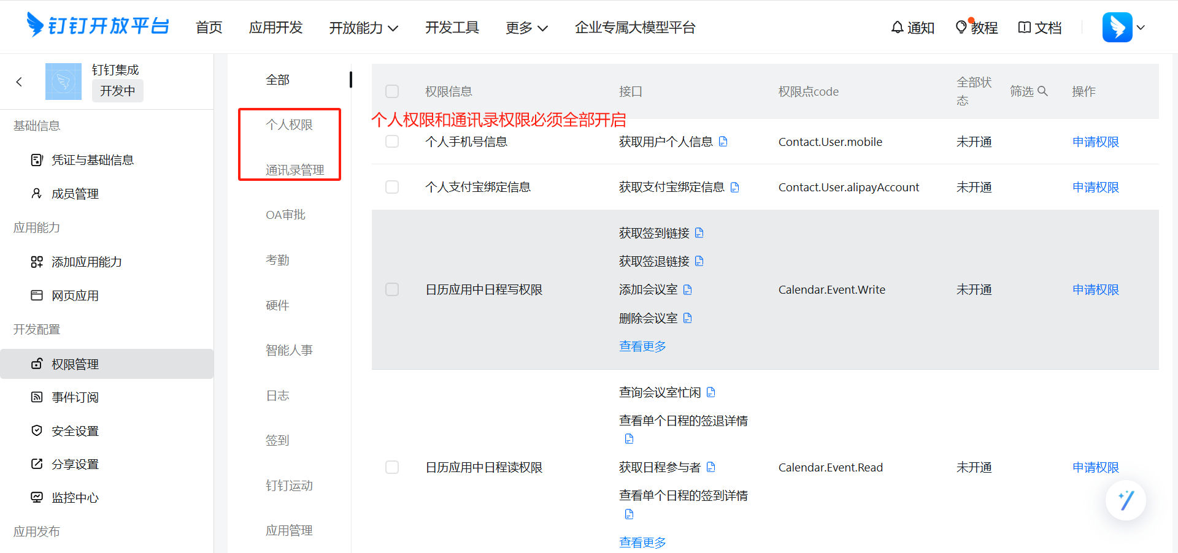The height and width of the screenshot is (553, 1178).
Task: Go to 首页 in top navigation
Action: tap(209, 28)
